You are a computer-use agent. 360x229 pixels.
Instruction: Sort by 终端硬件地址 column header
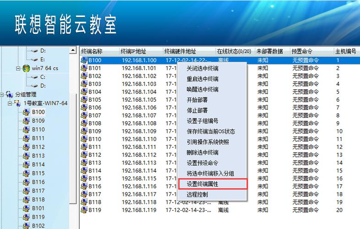click(x=190, y=51)
